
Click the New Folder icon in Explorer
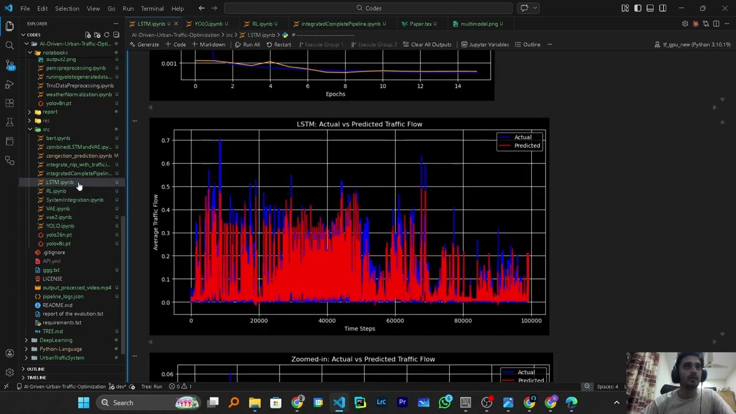(x=97, y=35)
